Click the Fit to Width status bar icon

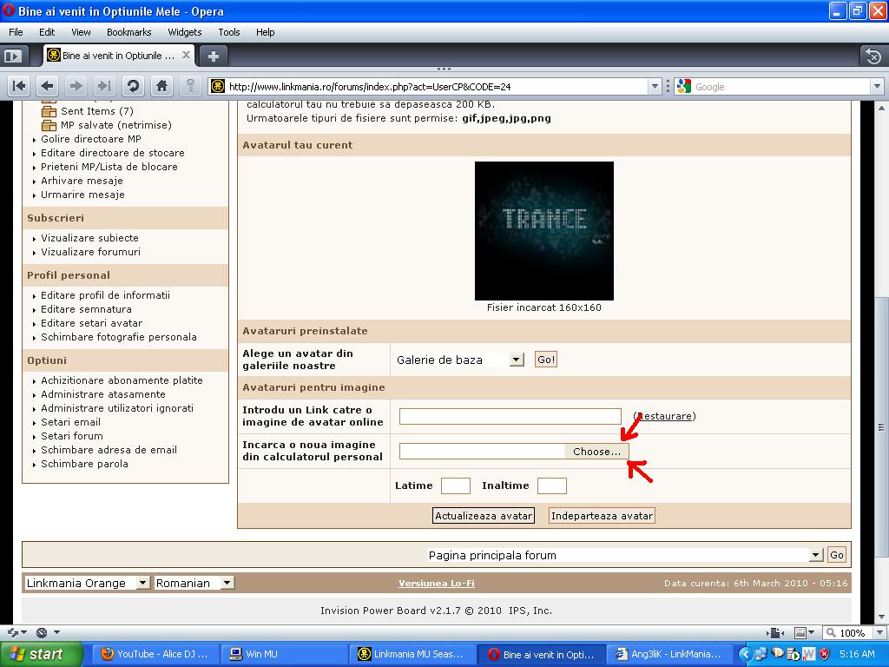[x=774, y=632]
